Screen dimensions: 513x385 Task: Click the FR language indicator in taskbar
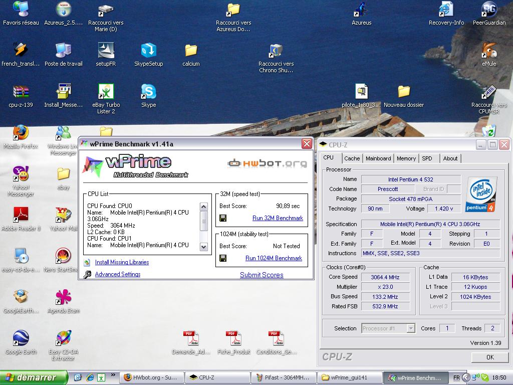457,377
